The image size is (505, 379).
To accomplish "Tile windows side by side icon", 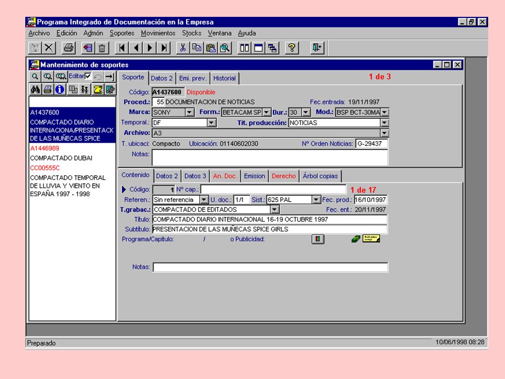I will (245, 48).
